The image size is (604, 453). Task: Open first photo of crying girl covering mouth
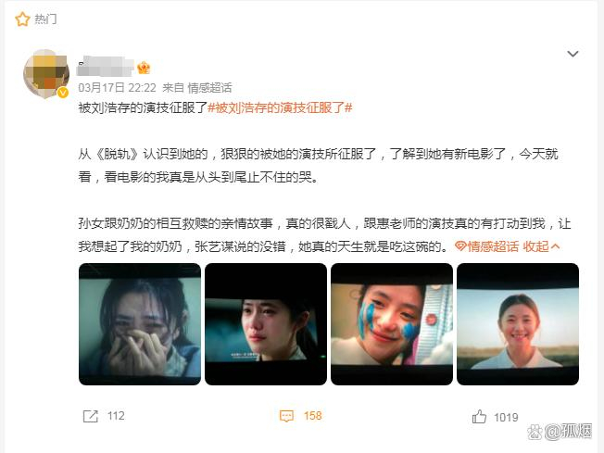(x=140, y=324)
